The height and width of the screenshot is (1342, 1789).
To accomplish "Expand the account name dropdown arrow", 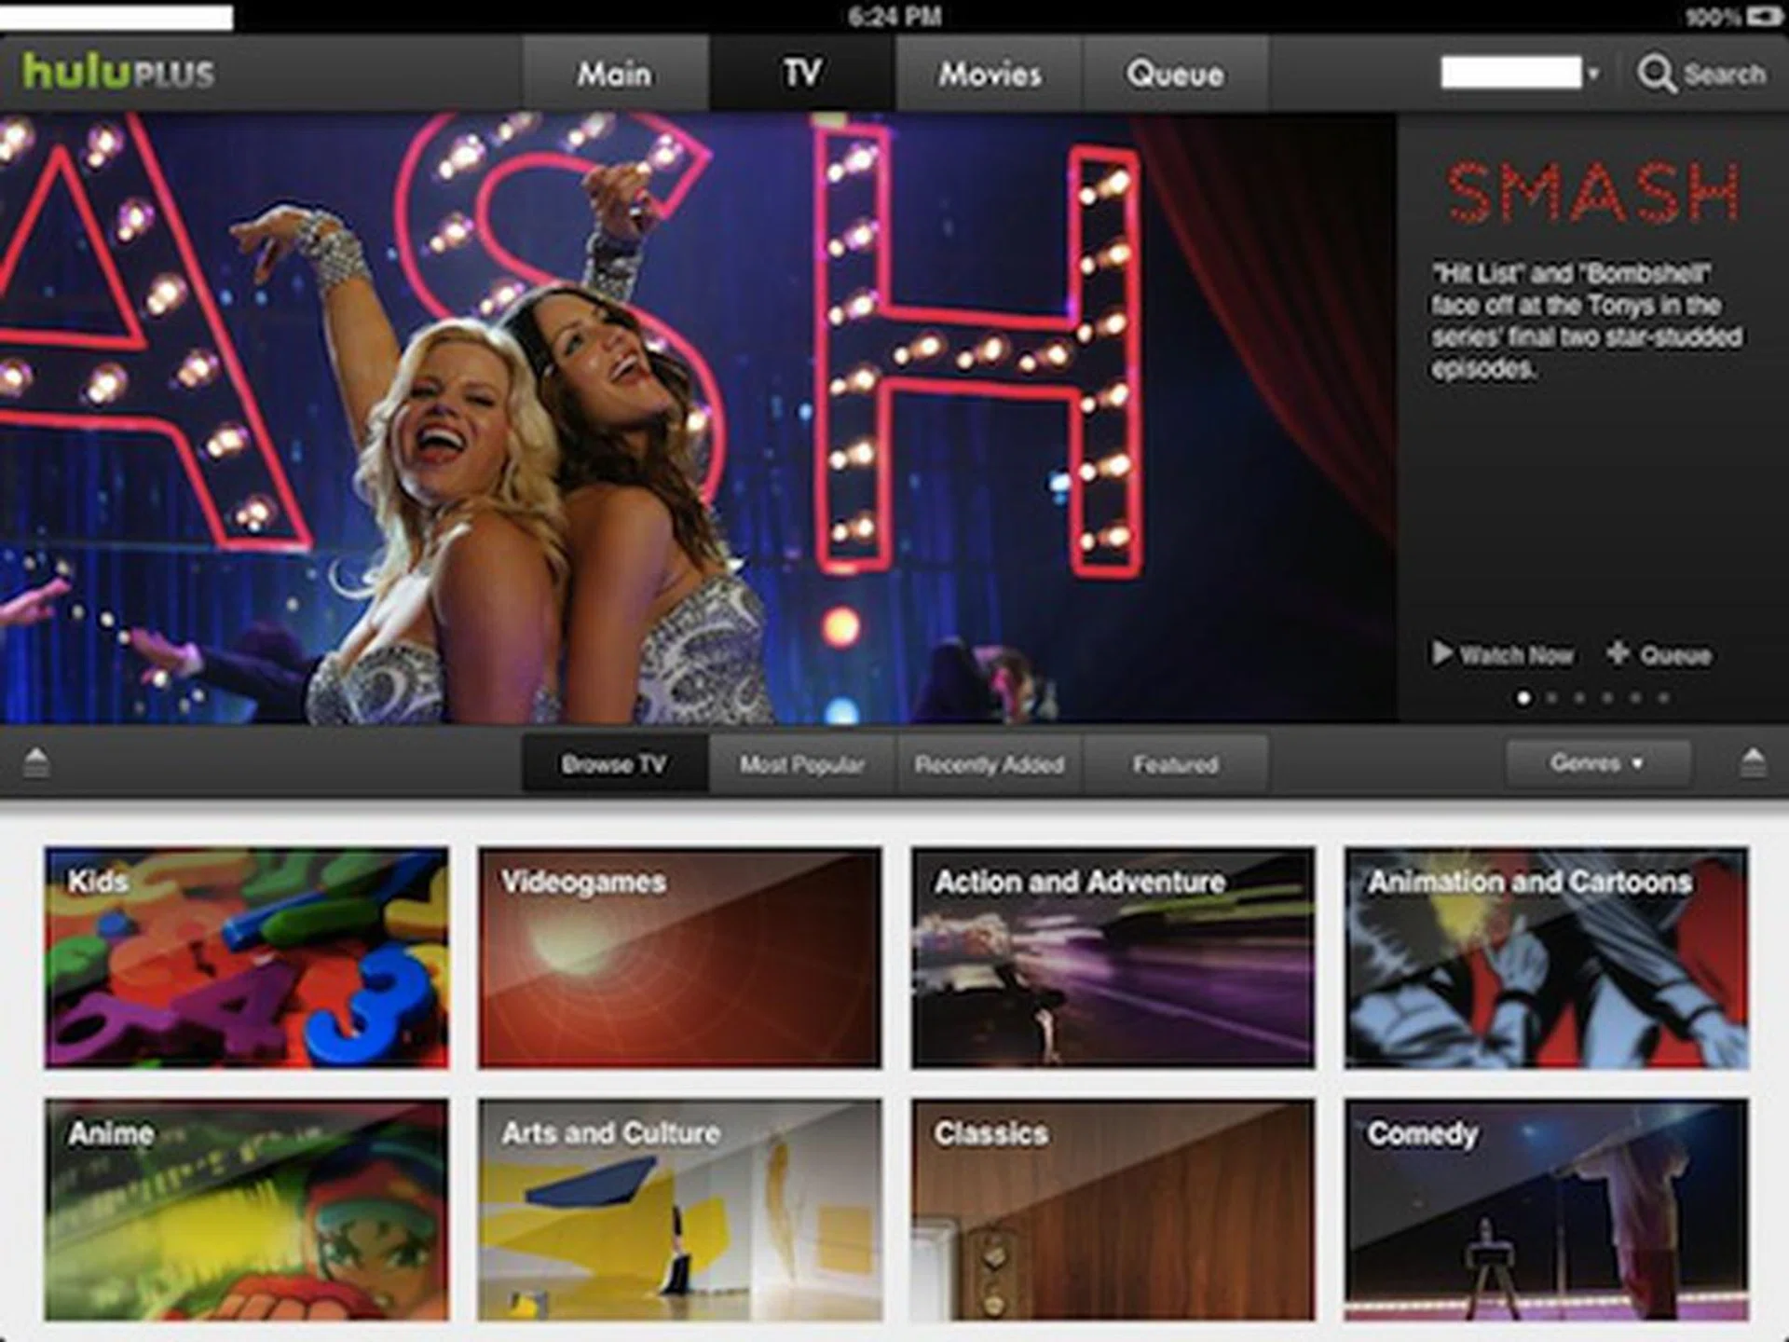I will pos(1593,74).
